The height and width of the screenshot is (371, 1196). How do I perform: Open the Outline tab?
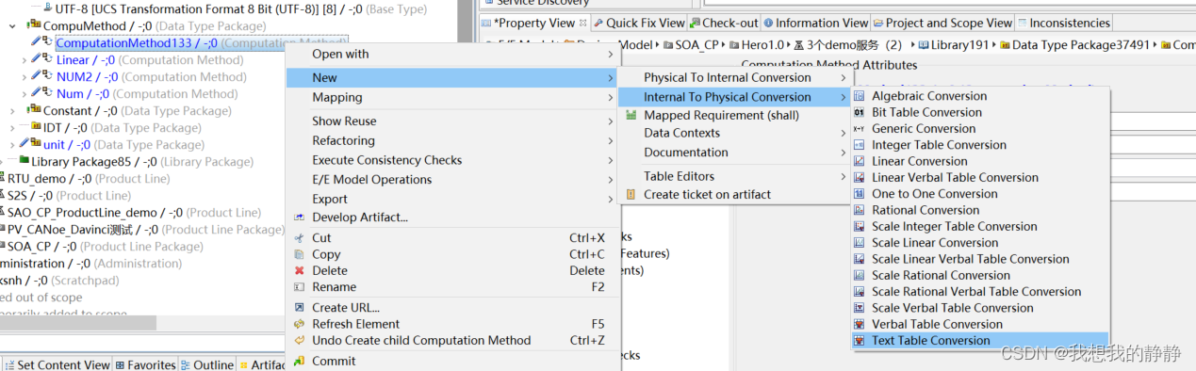[207, 364]
